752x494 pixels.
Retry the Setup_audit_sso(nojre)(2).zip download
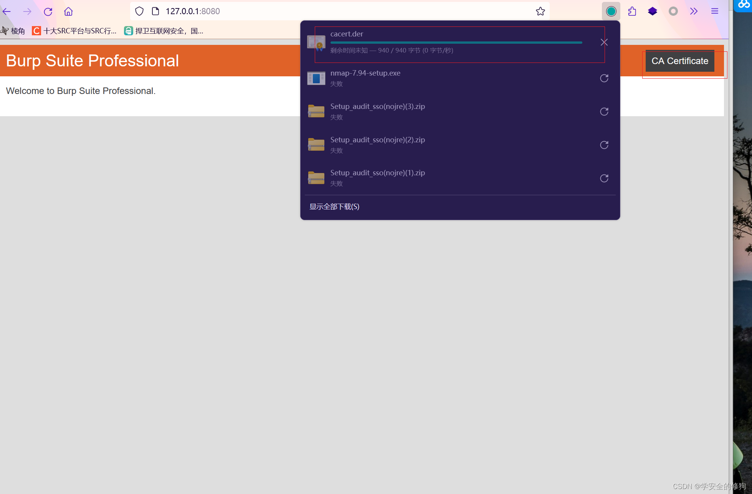pos(604,145)
